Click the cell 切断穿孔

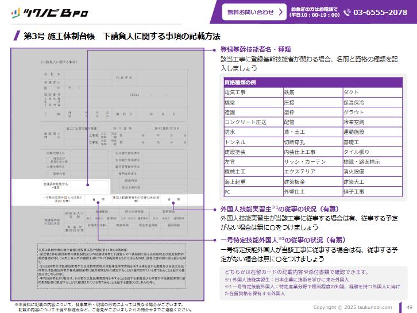click(313, 142)
